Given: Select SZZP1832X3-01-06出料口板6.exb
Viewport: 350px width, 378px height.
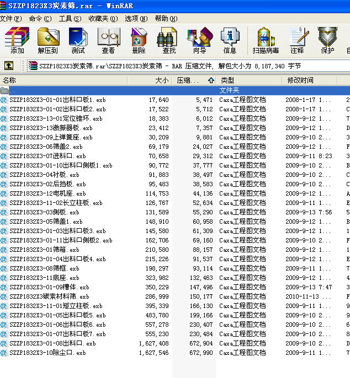Looking at the screenshot, I should (x=57, y=325).
